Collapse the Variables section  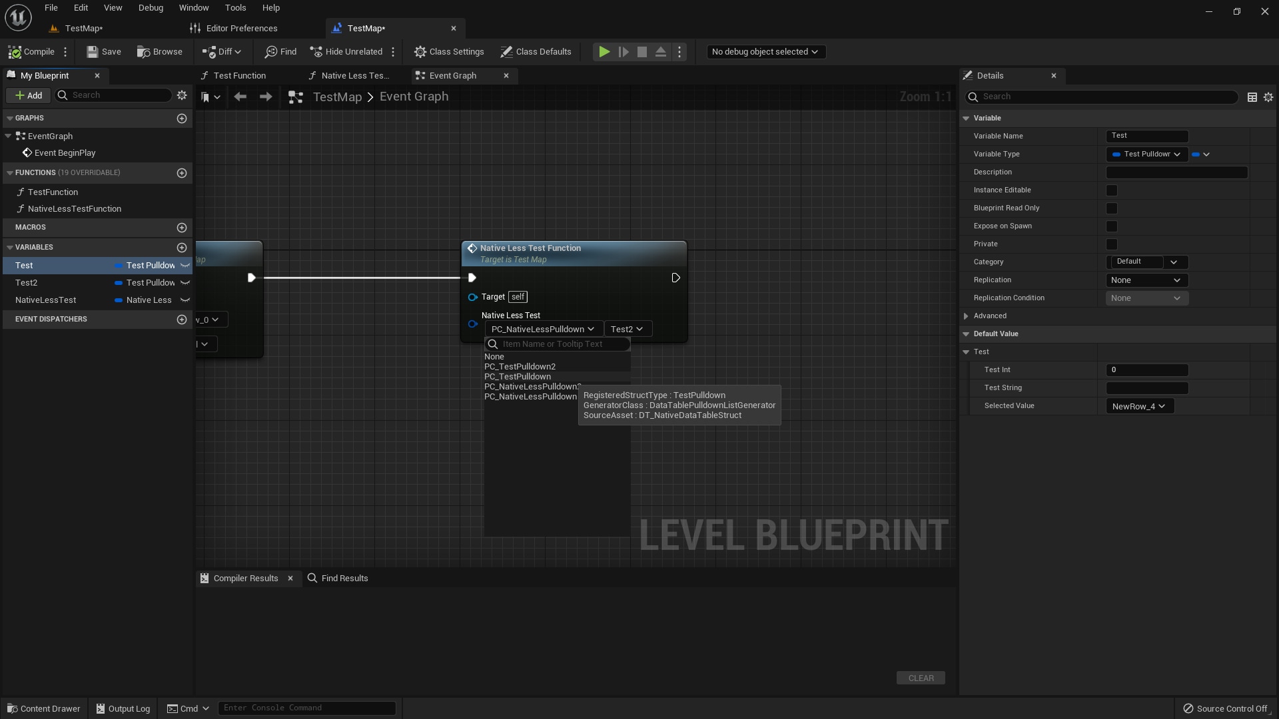(9, 247)
